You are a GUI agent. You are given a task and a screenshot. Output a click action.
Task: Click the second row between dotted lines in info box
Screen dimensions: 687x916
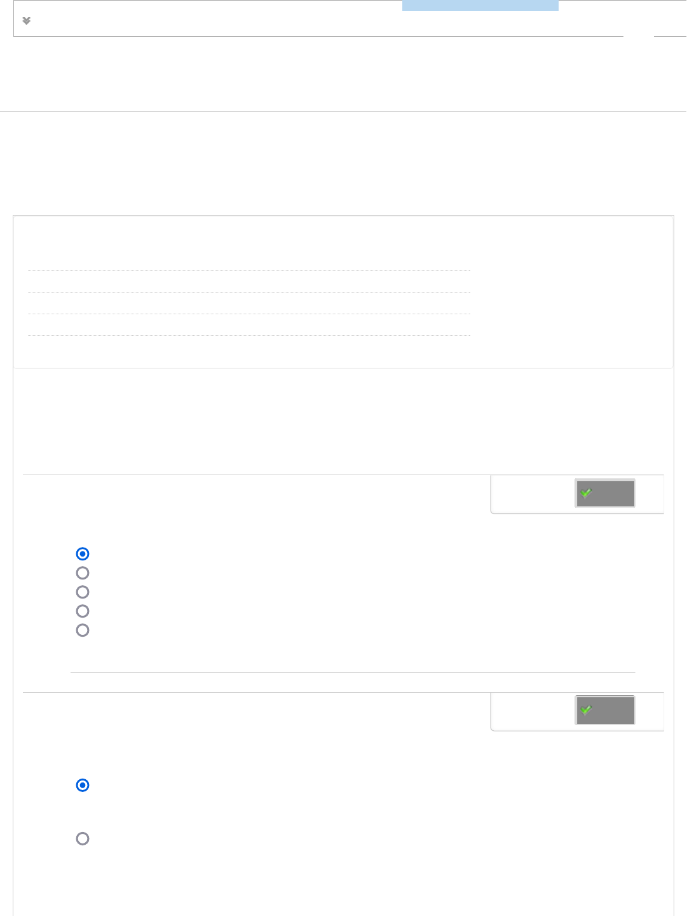click(248, 303)
